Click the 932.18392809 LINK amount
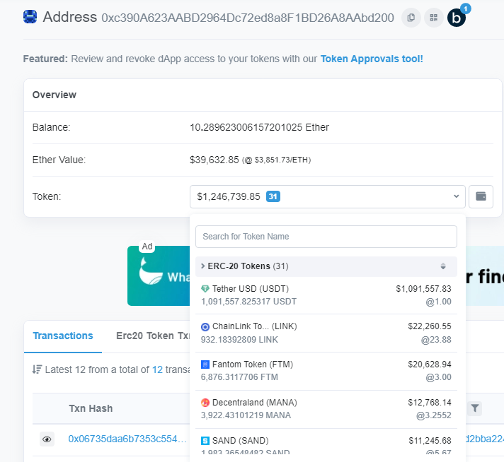This screenshot has width=504, height=462. click(239, 340)
